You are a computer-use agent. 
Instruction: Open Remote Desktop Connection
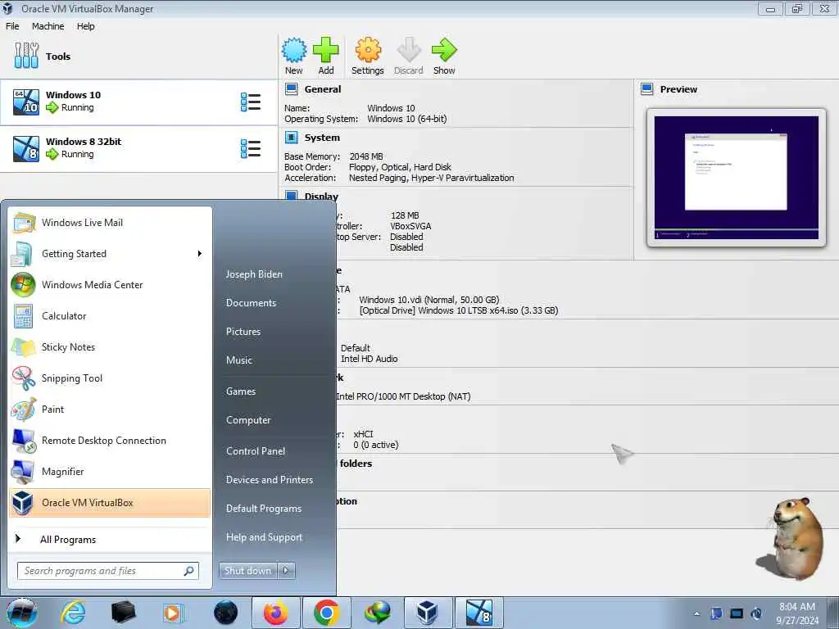(111, 440)
